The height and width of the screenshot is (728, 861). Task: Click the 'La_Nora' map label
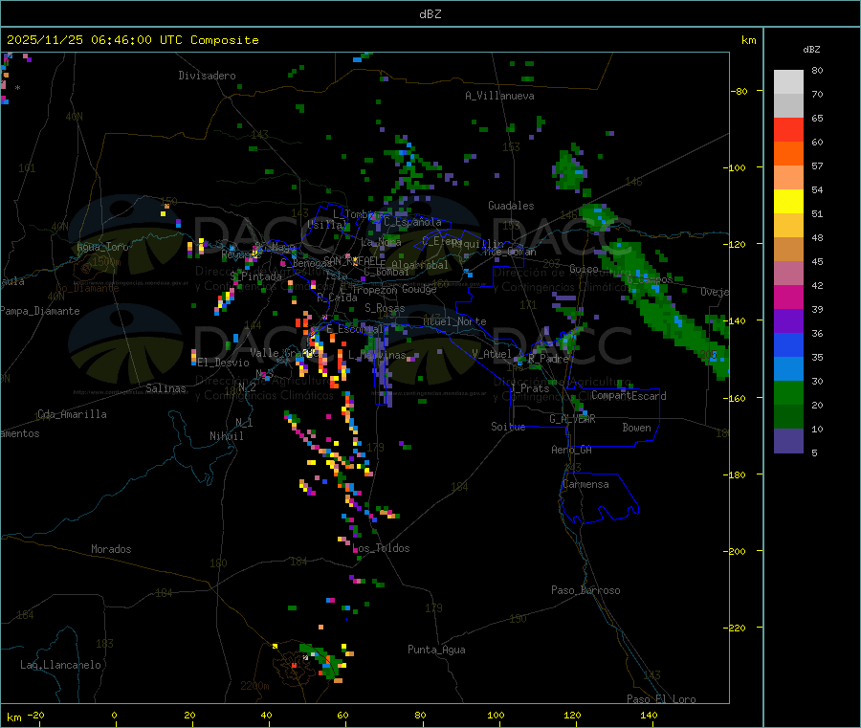tap(381, 242)
